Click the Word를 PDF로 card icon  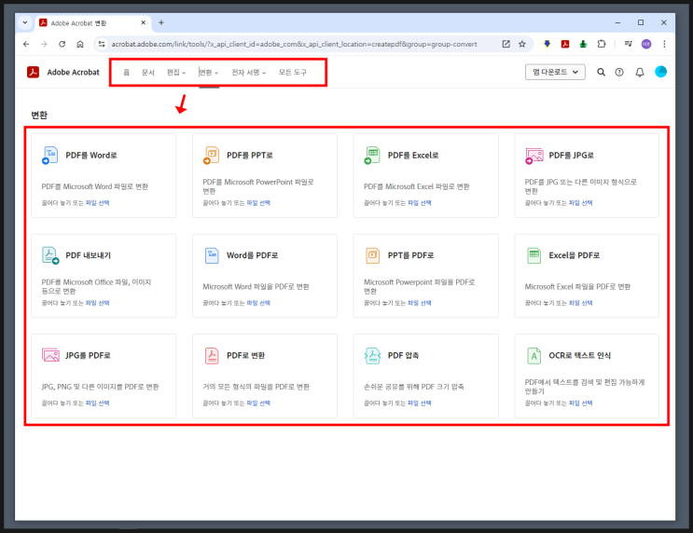[x=212, y=255]
